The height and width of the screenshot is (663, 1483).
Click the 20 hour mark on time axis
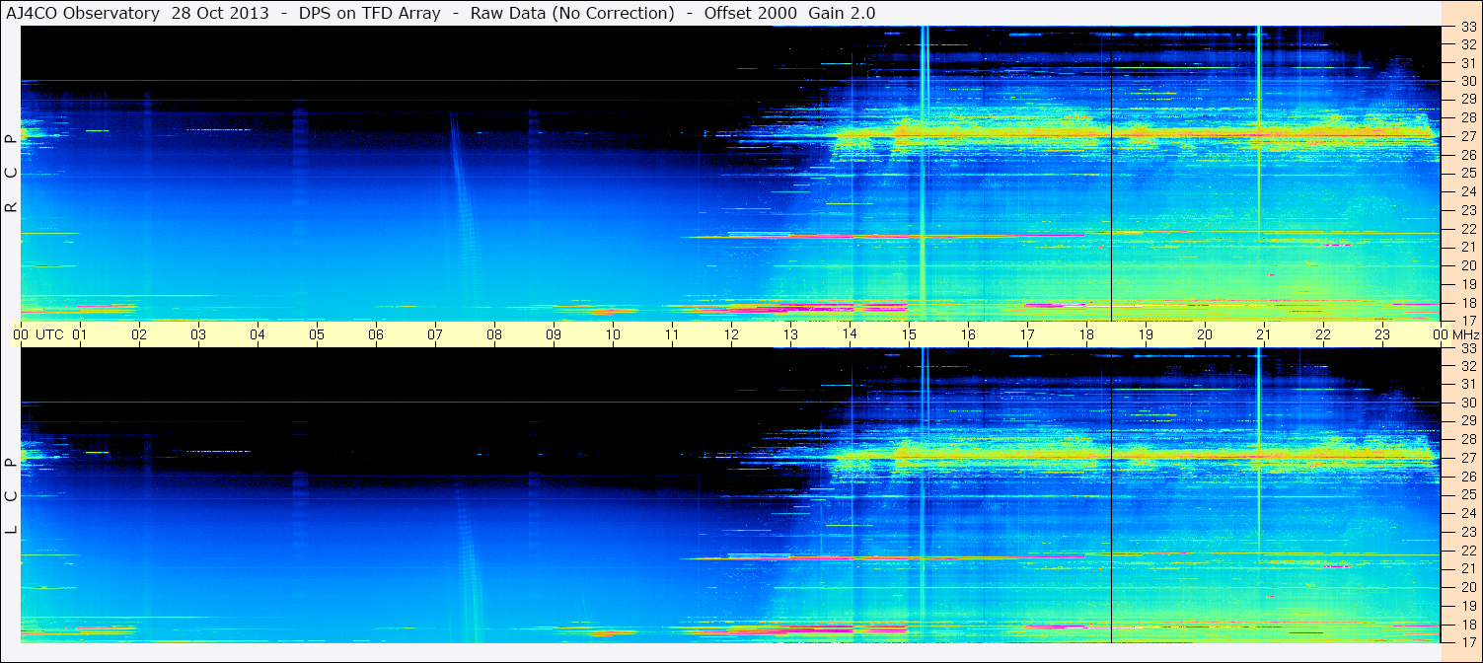(x=1205, y=334)
